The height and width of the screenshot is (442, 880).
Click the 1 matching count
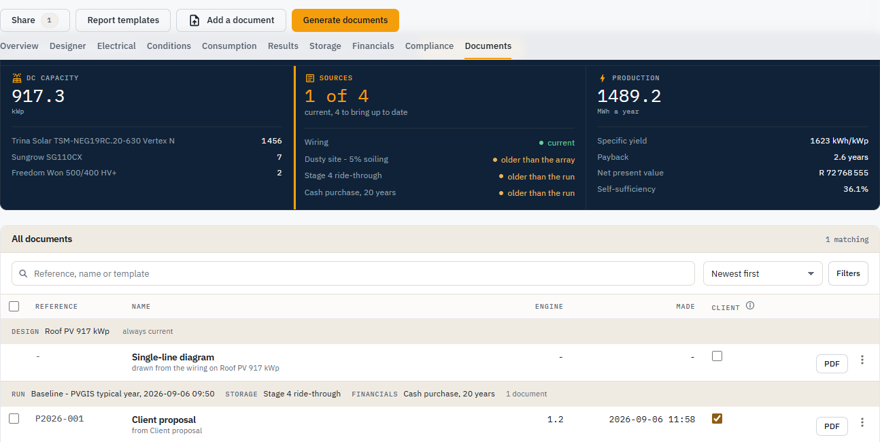tap(847, 239)
